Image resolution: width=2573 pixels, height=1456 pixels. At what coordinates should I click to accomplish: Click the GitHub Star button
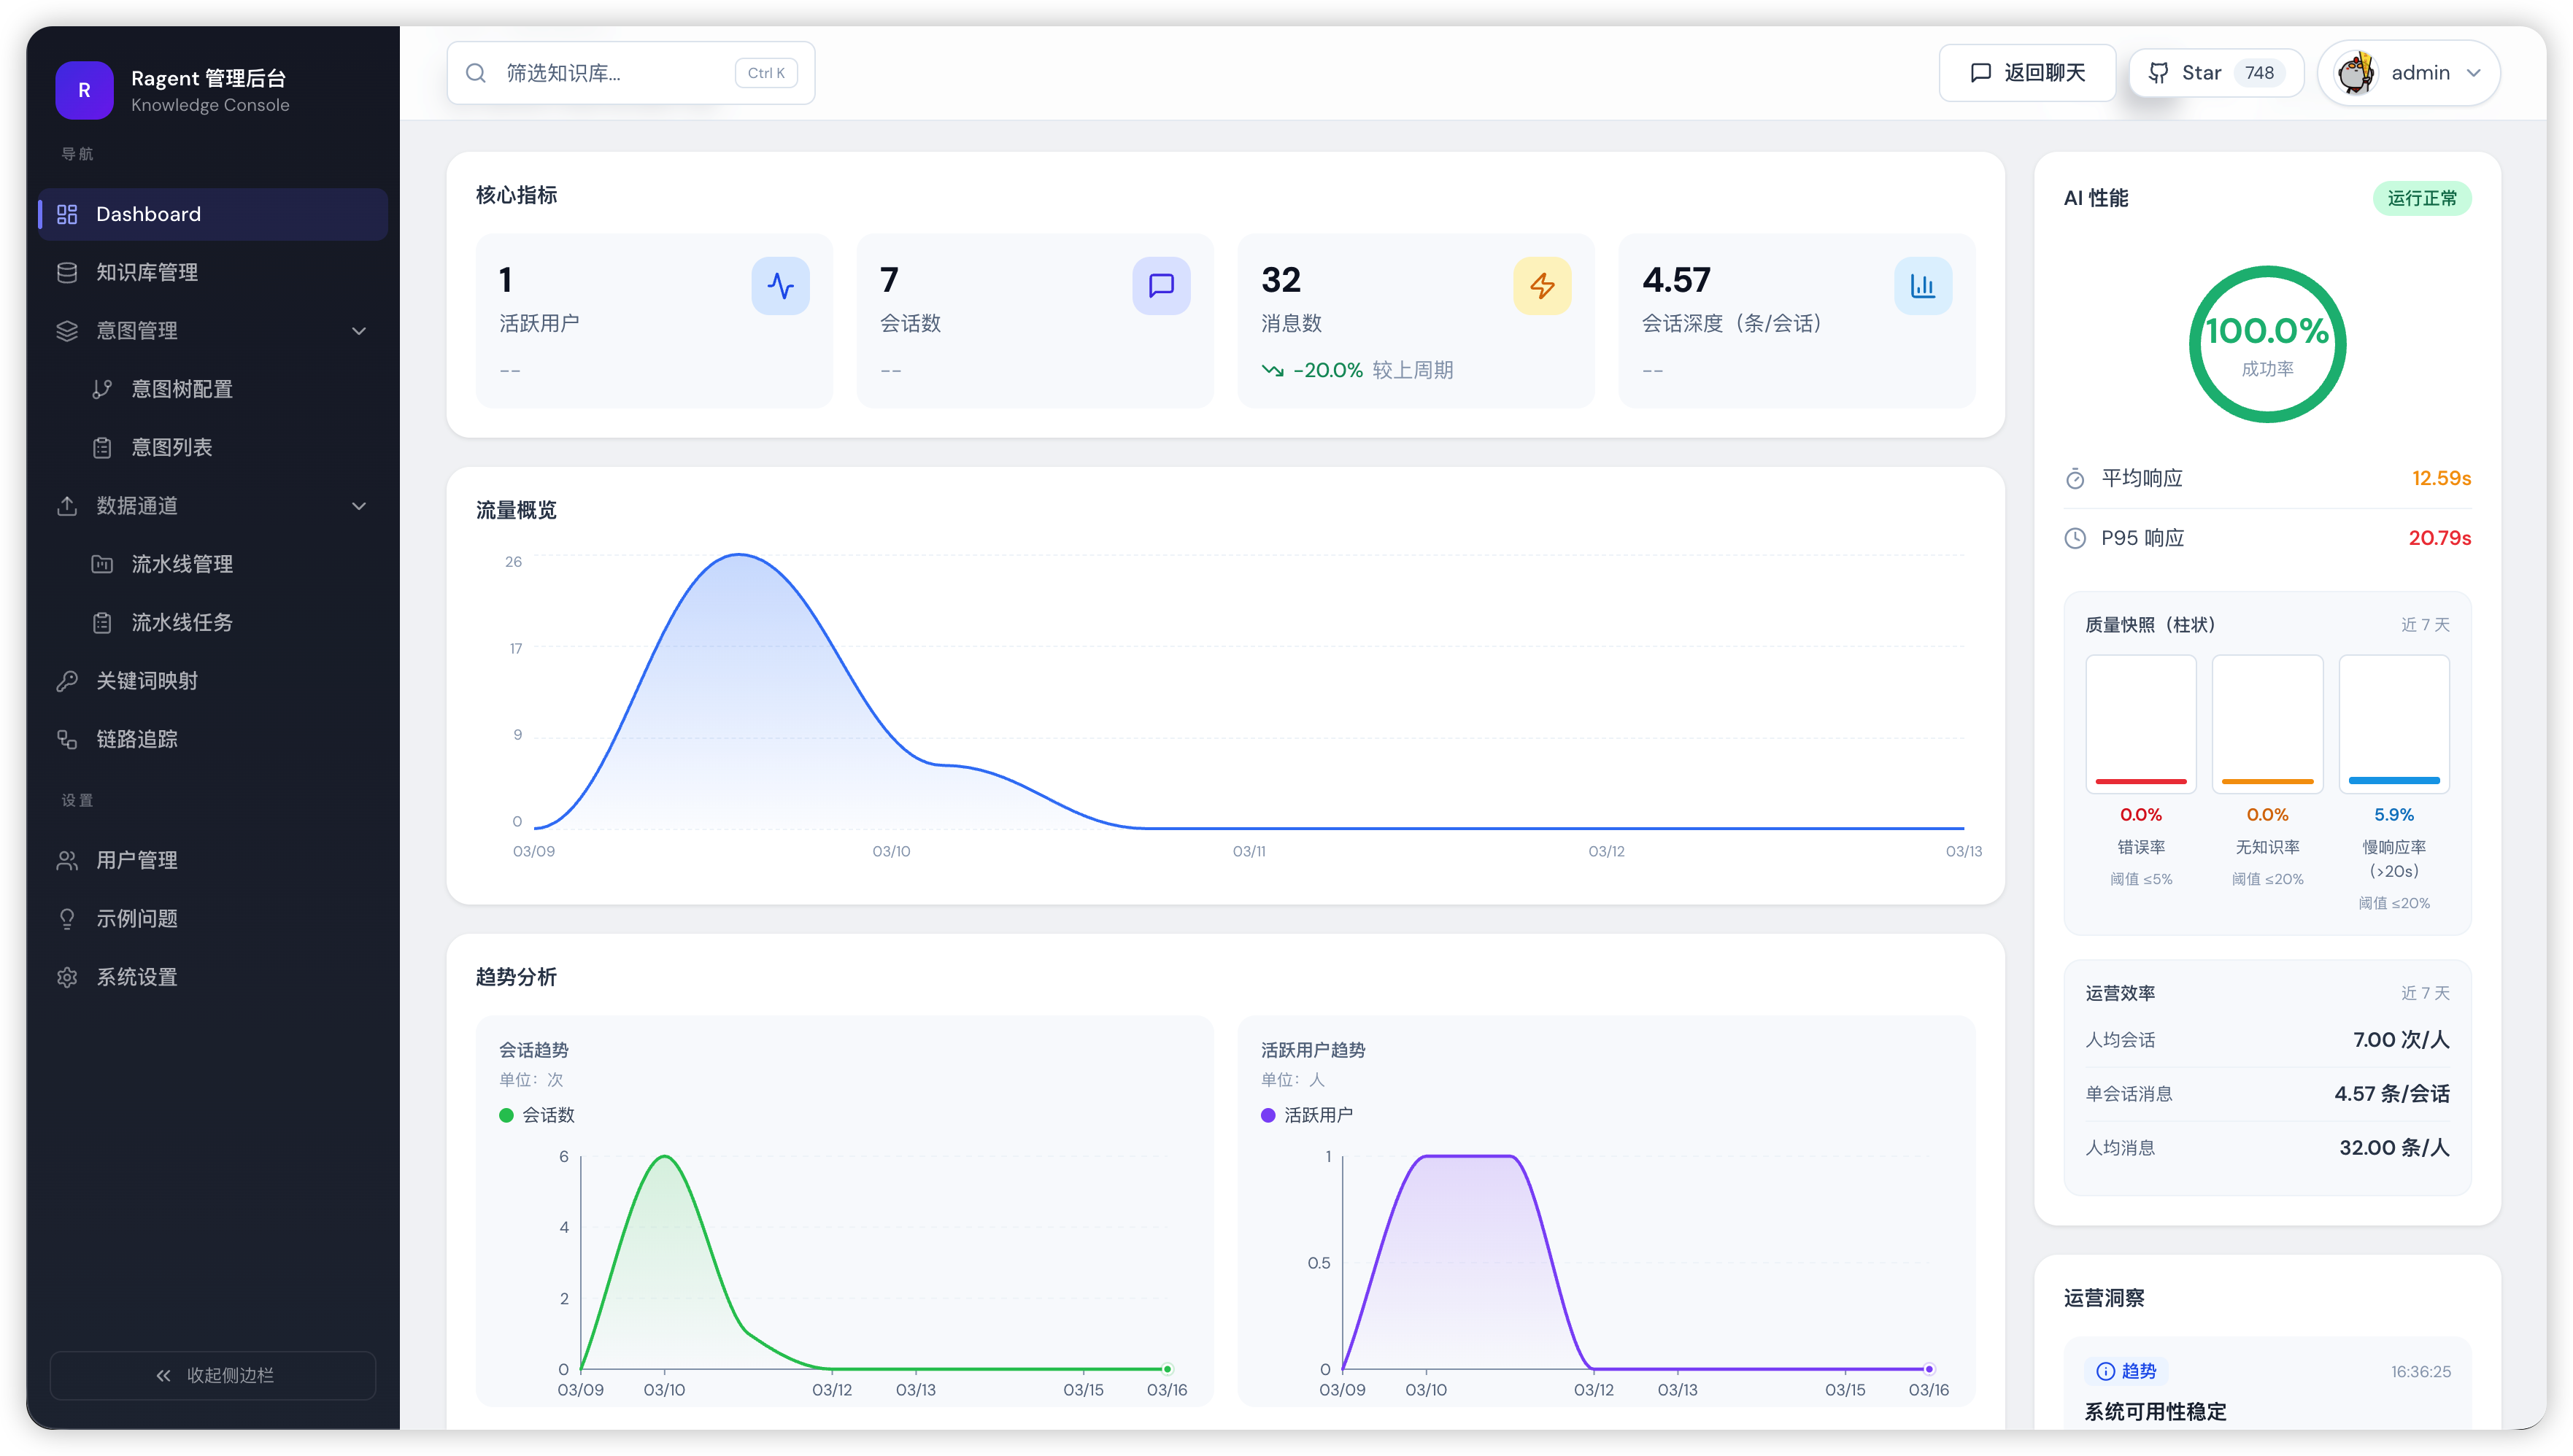pyautogui.click(x=2216, y=73)
